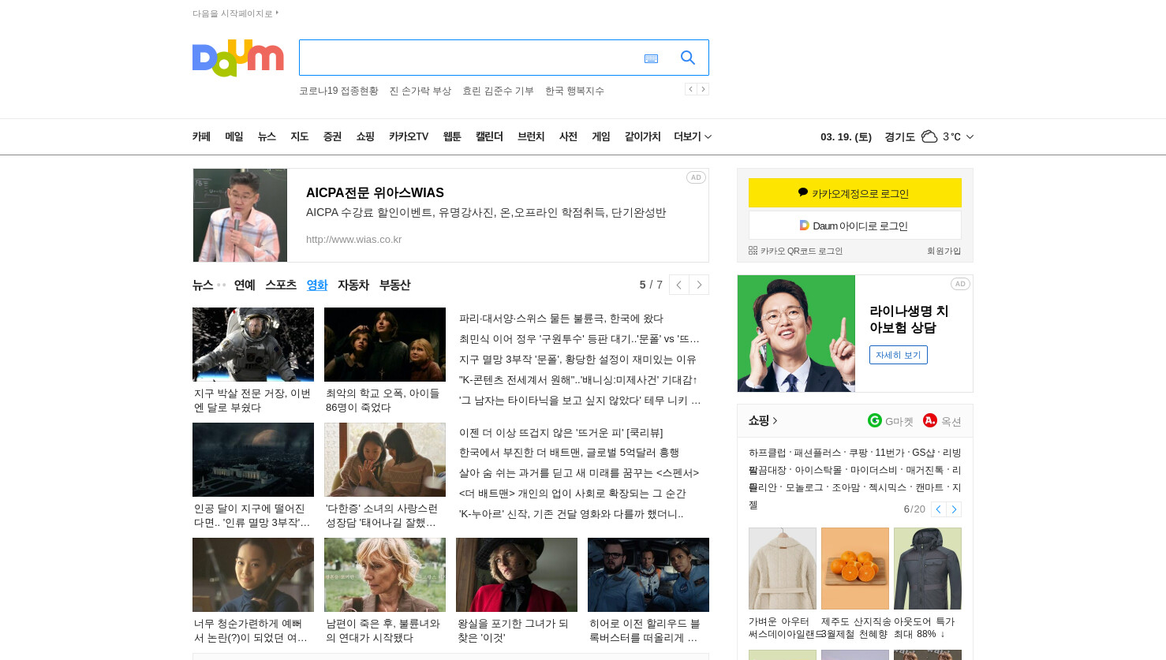Go to next shopping page arrow
Viewport: 1166px width, 660px height.
[x=954, y=509]
